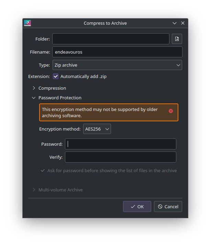Screen dimensions: 211x245
Task: Expand the Compression section
Action: click(49, 88)
